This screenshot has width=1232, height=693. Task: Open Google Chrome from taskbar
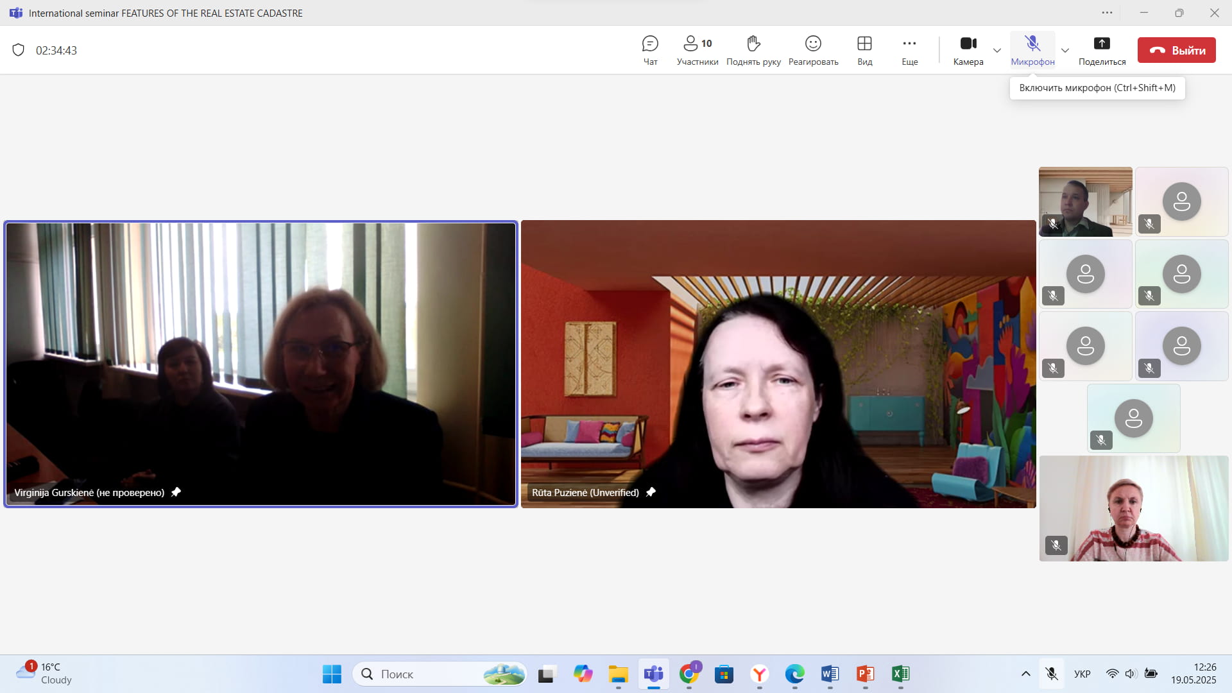(x=689, y=674)
